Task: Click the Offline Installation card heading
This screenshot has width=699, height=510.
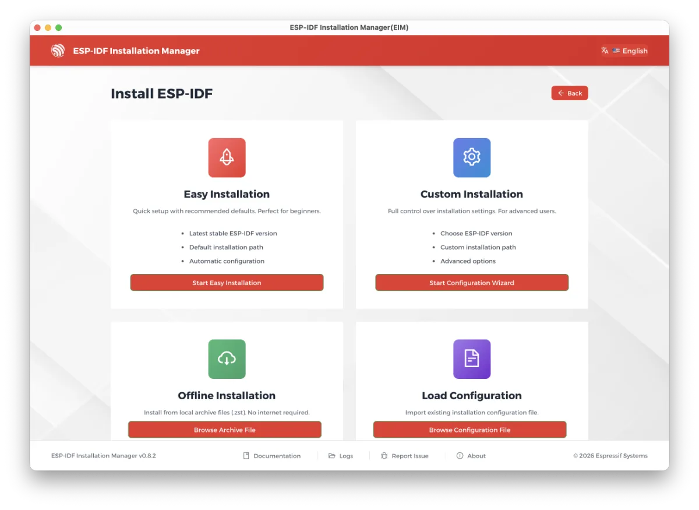Action: (x=227, y=396)
